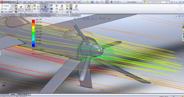Expand the search type dropdown arrow
The width and height of the screenshot is (184, 97).
(169, 2)
